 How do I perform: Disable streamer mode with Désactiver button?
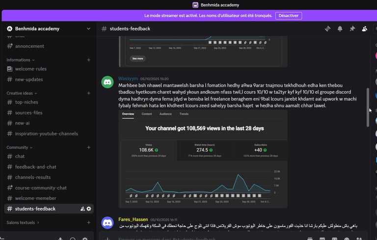click(289, 16)
